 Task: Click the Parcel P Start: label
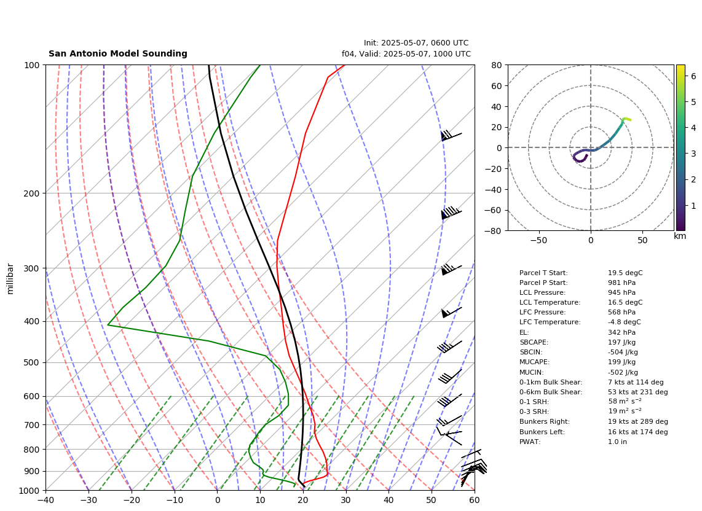[x=543, y=283]
